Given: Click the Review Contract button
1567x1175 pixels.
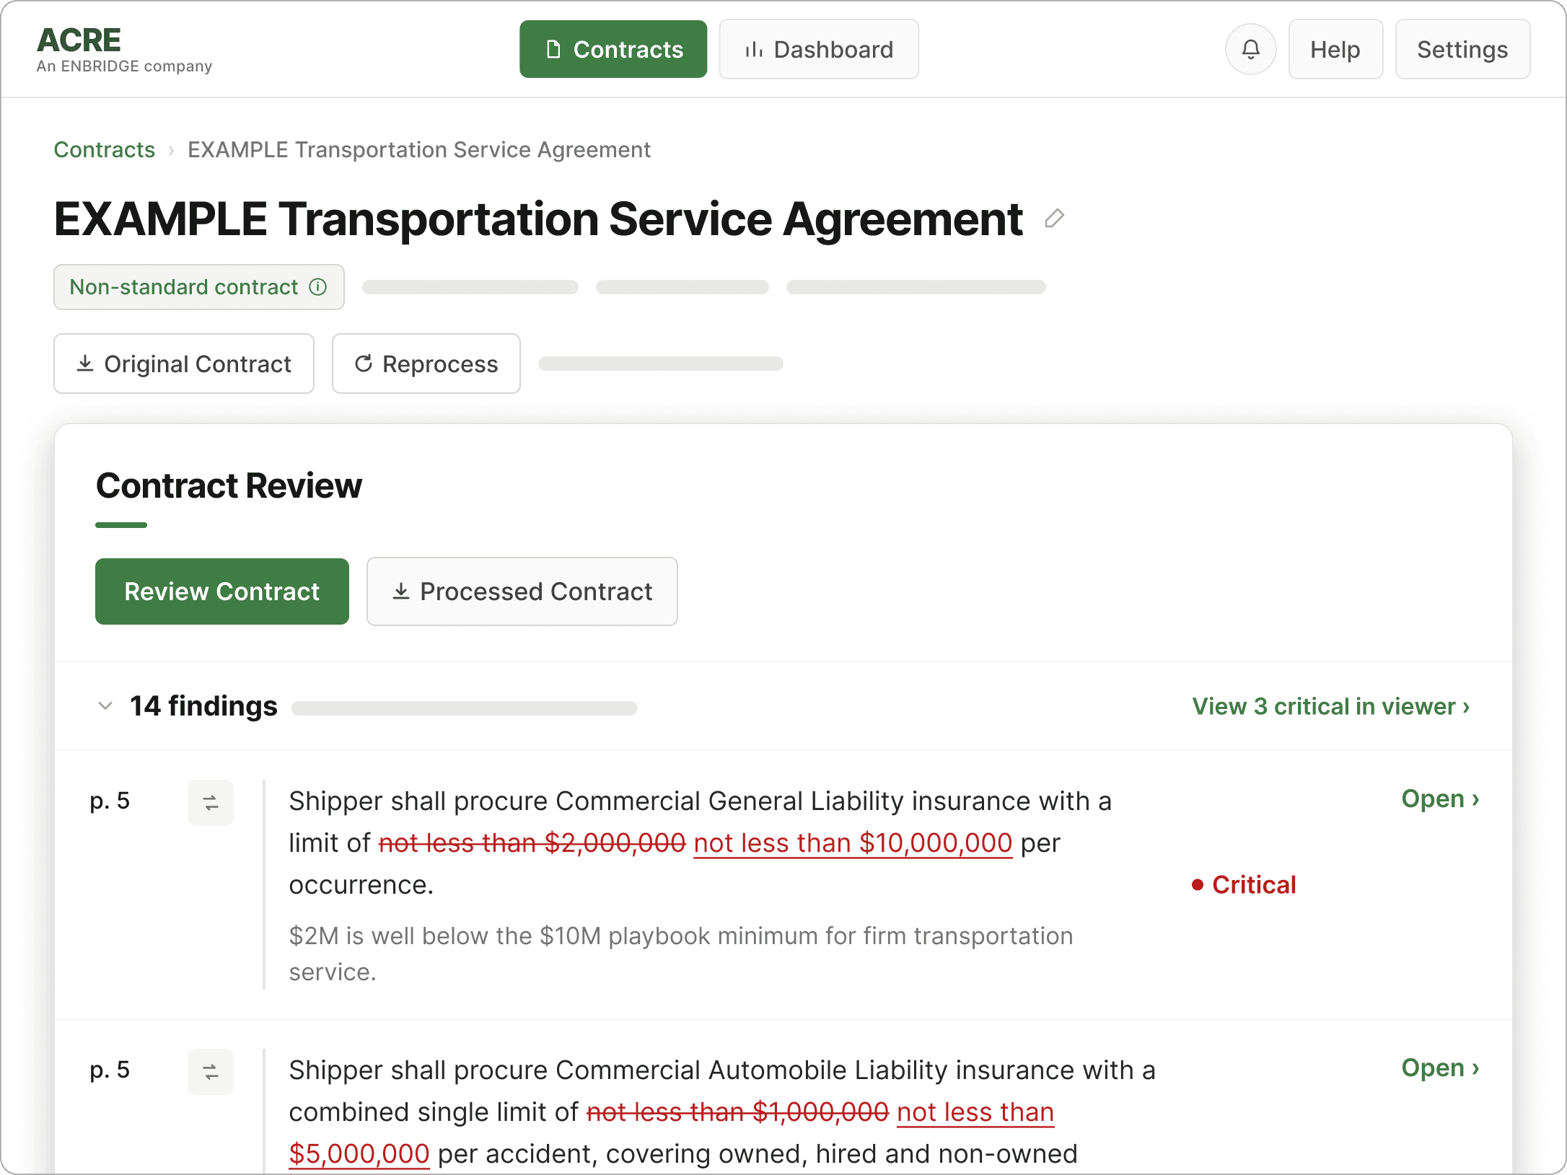Looking at the screenshot, I should click(222, 591).
